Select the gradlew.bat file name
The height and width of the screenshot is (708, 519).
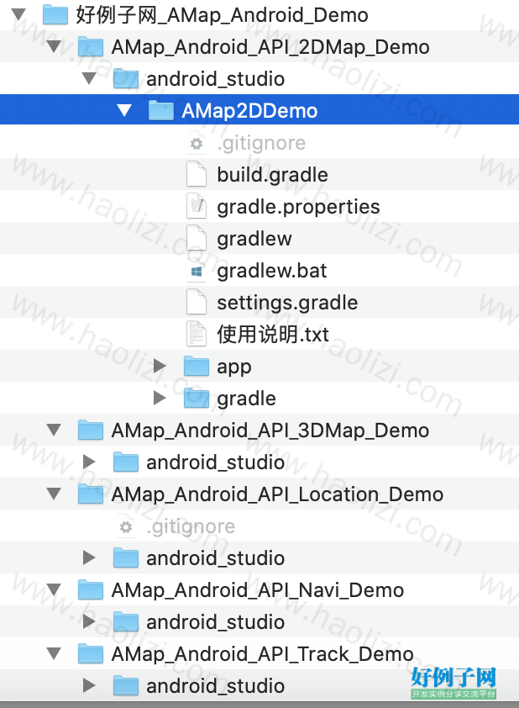pyautogui.click(x=271, y=271)
